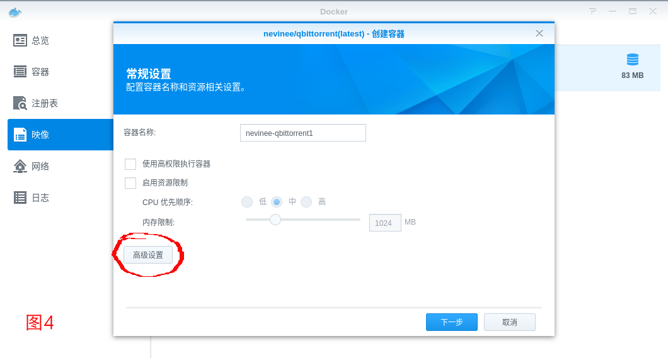Click the 配置容器名称和资源相关设置 description text
668x358 pixels.
click(186, 87)
